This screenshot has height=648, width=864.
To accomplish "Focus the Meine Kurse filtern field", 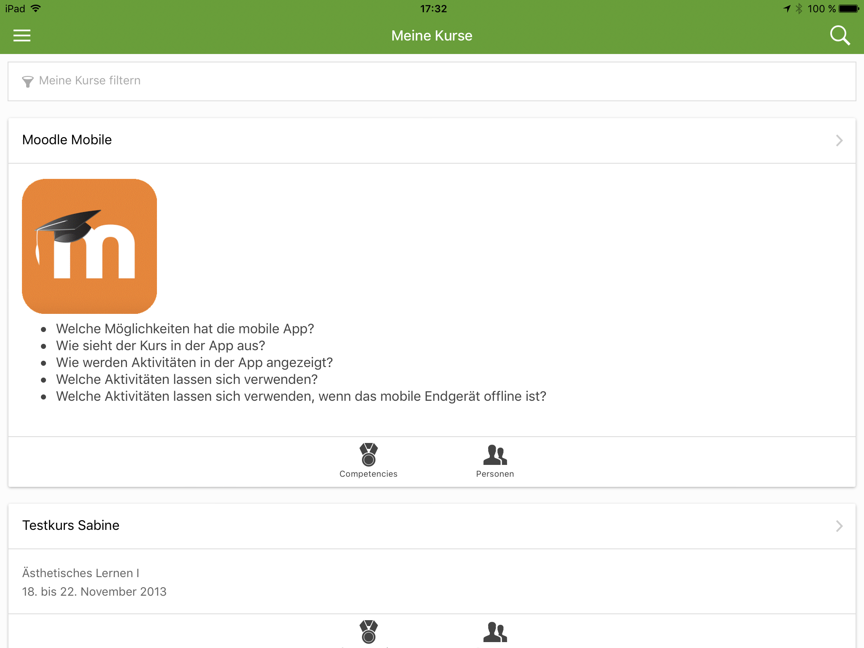I will (x=432, y=81).
